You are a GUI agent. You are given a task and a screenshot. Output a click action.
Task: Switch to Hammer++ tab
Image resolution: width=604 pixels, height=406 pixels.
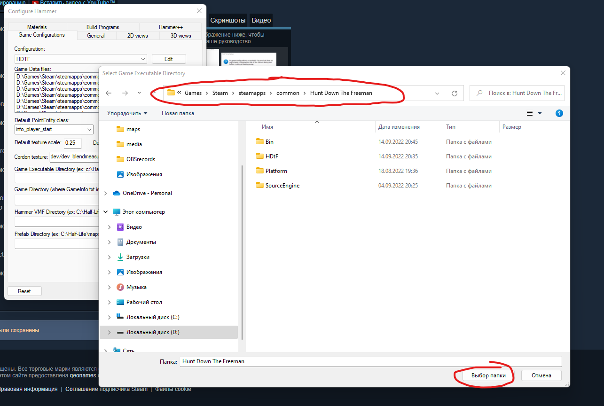point(171,27)
